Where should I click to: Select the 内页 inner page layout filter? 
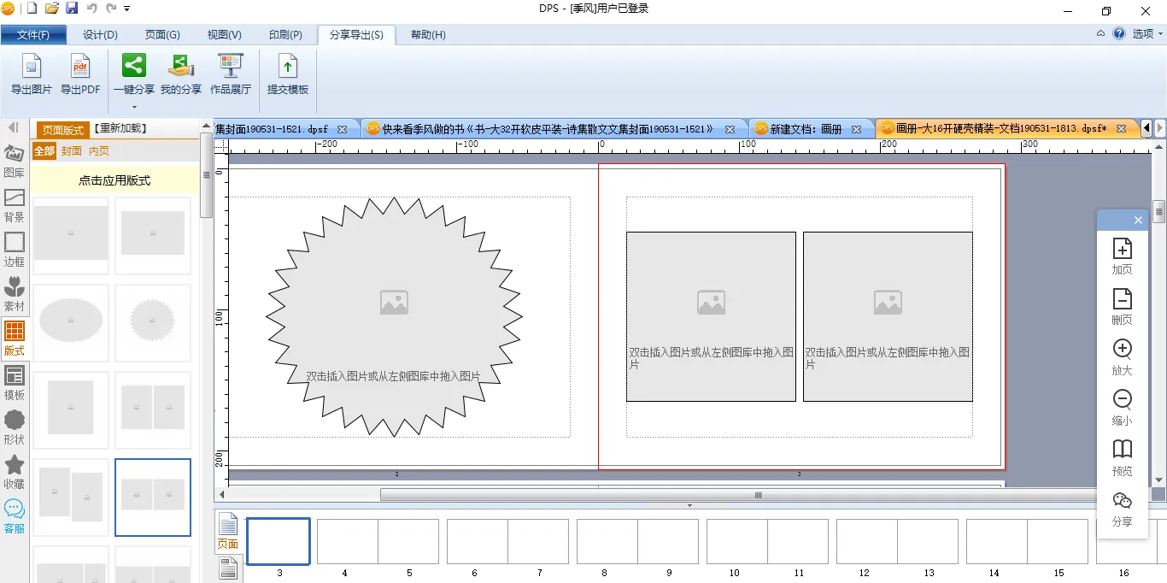click(99, 150)
